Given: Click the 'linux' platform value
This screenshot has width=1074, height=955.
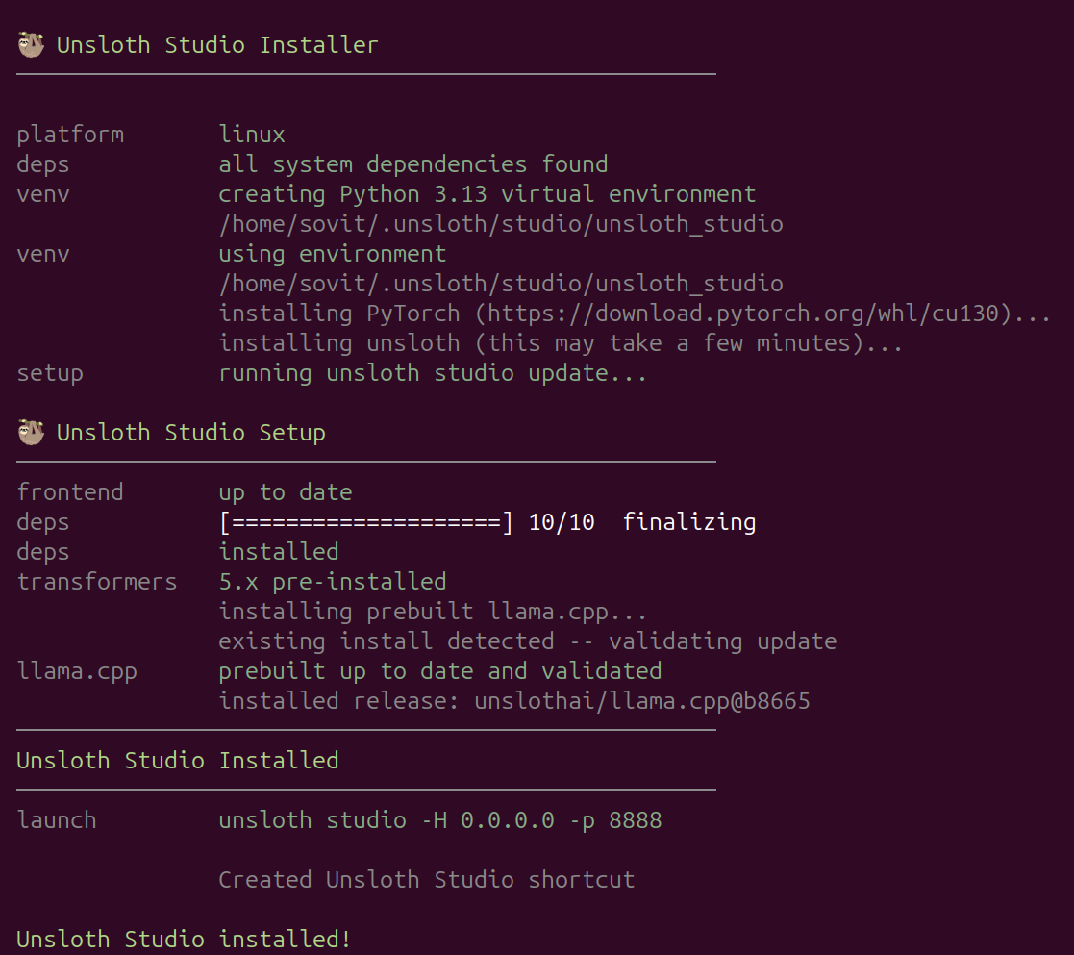Looking at the screenshot, I should [x=251, y=135].
